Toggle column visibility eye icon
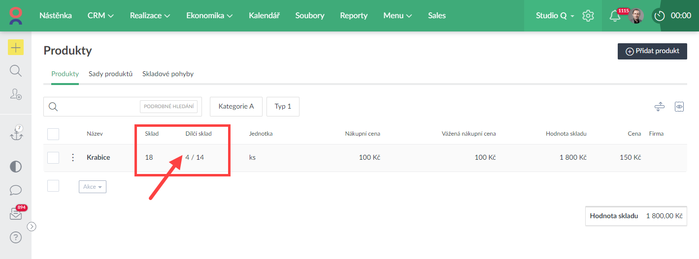This screenshot has height=259, width=699. 680,107
